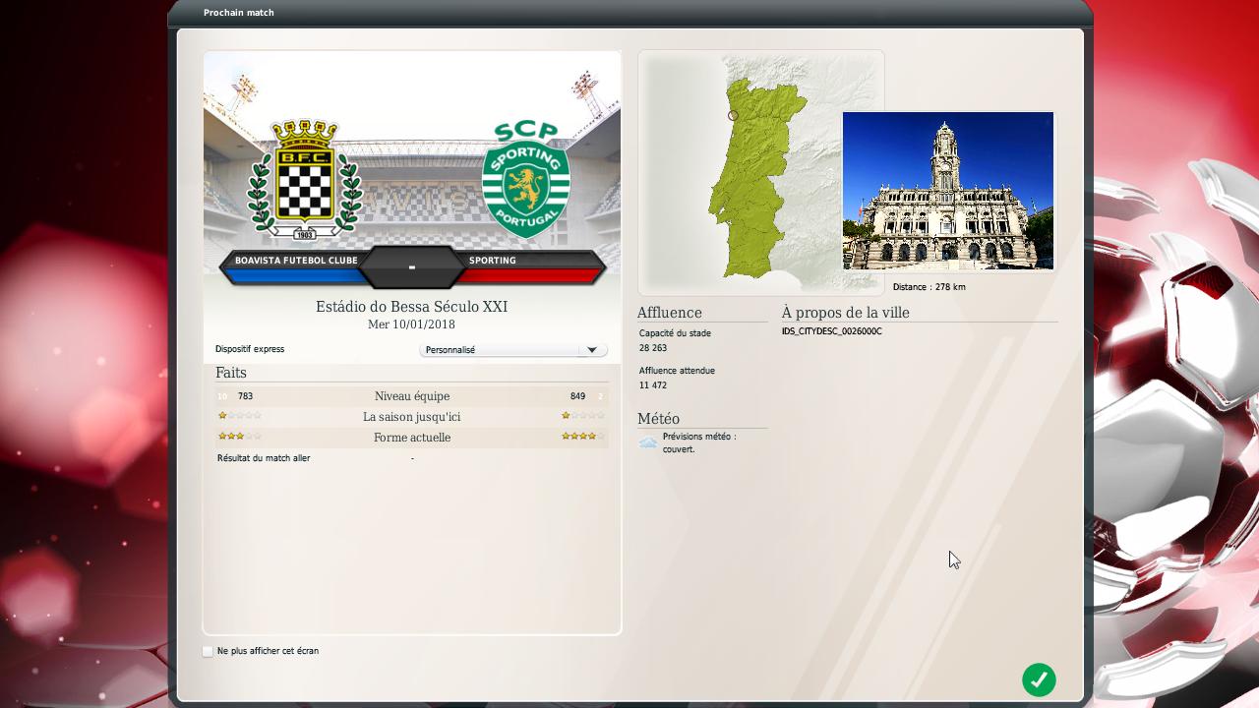Click the 'Prochain match' window title
The height and width of the screenshot is (708, 1259).
coord(239,13)
